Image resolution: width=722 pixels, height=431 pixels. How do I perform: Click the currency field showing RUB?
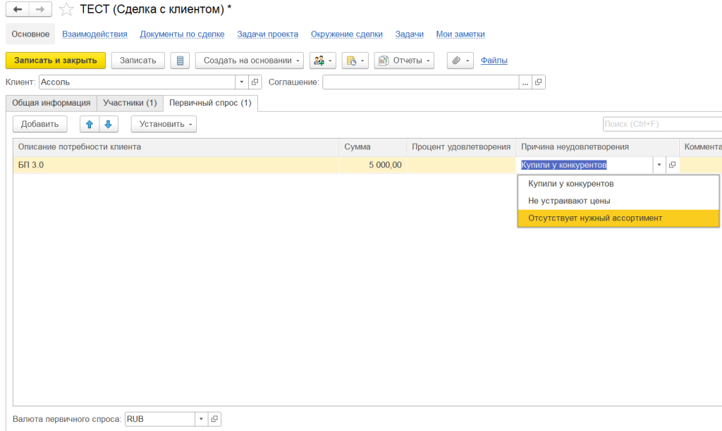point(160,419)
